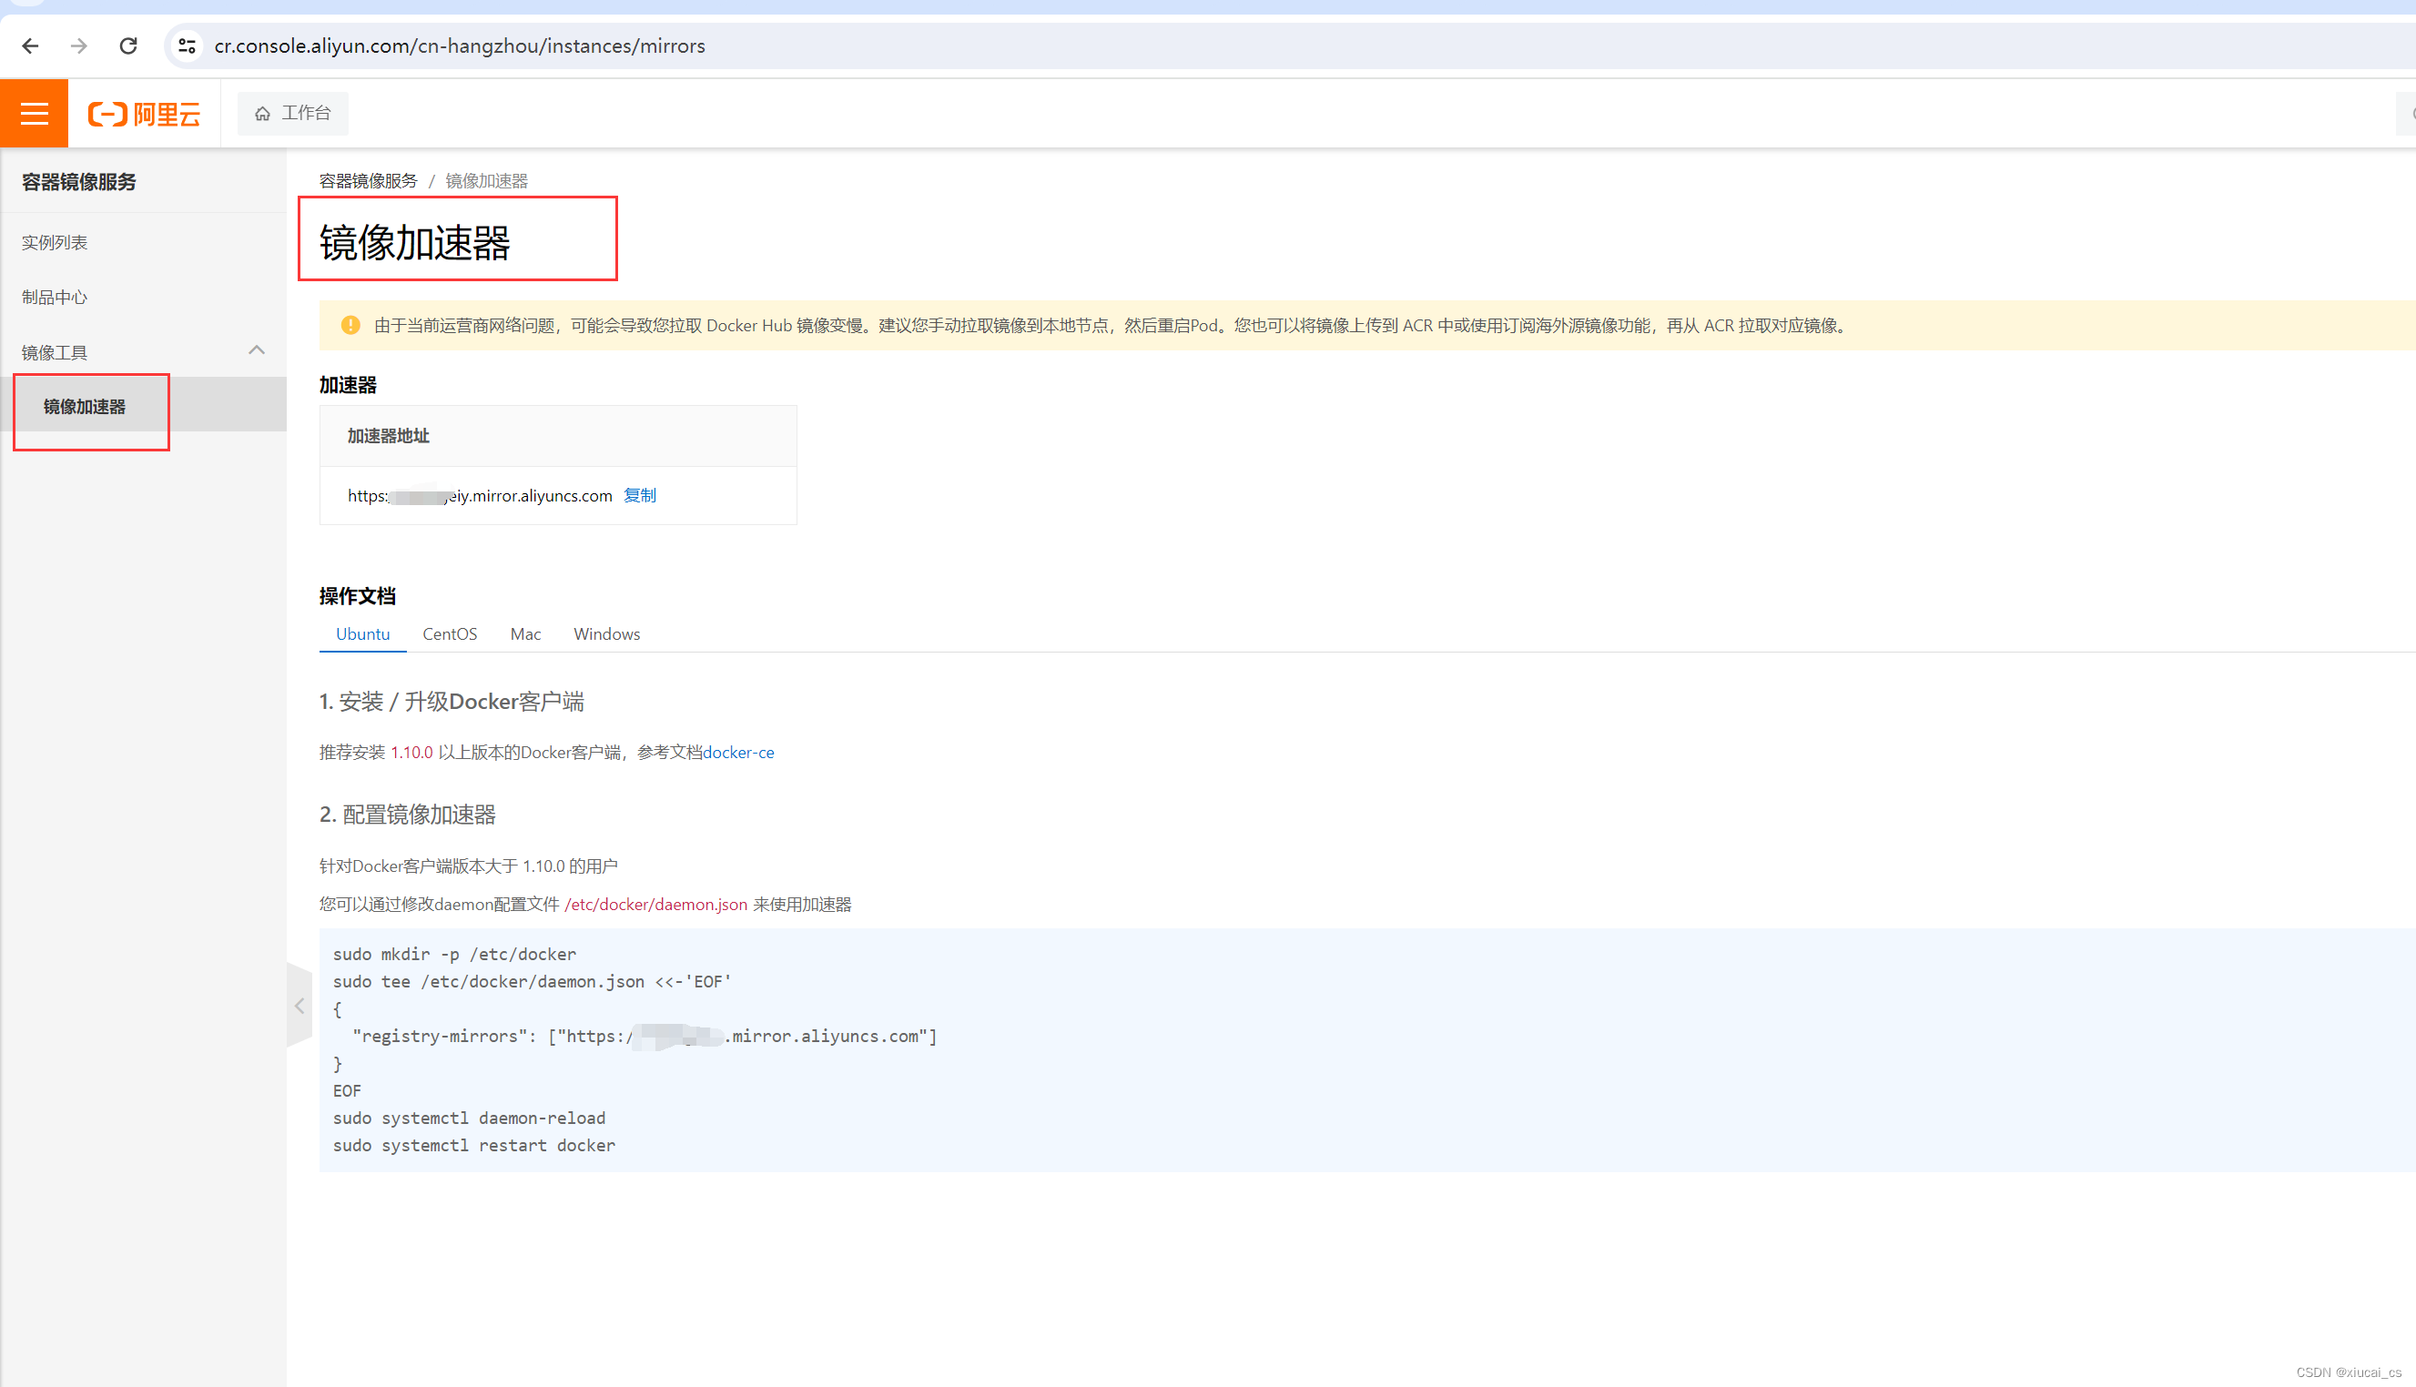This screenshot has height=1387, width=2416.
Task: Collapse the left sidebar panel
Action: tap(299, 1005)
